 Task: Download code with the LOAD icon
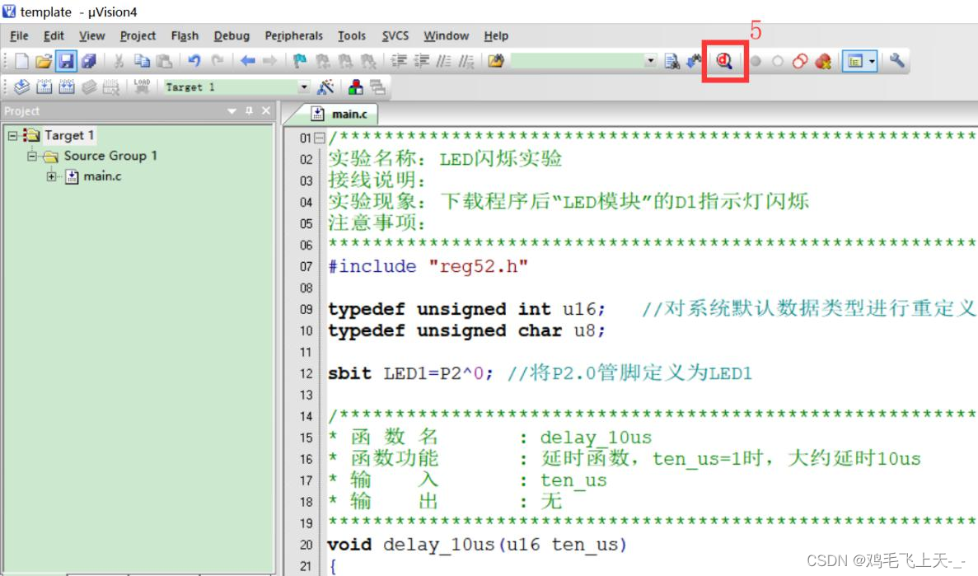tap(142, 87)
